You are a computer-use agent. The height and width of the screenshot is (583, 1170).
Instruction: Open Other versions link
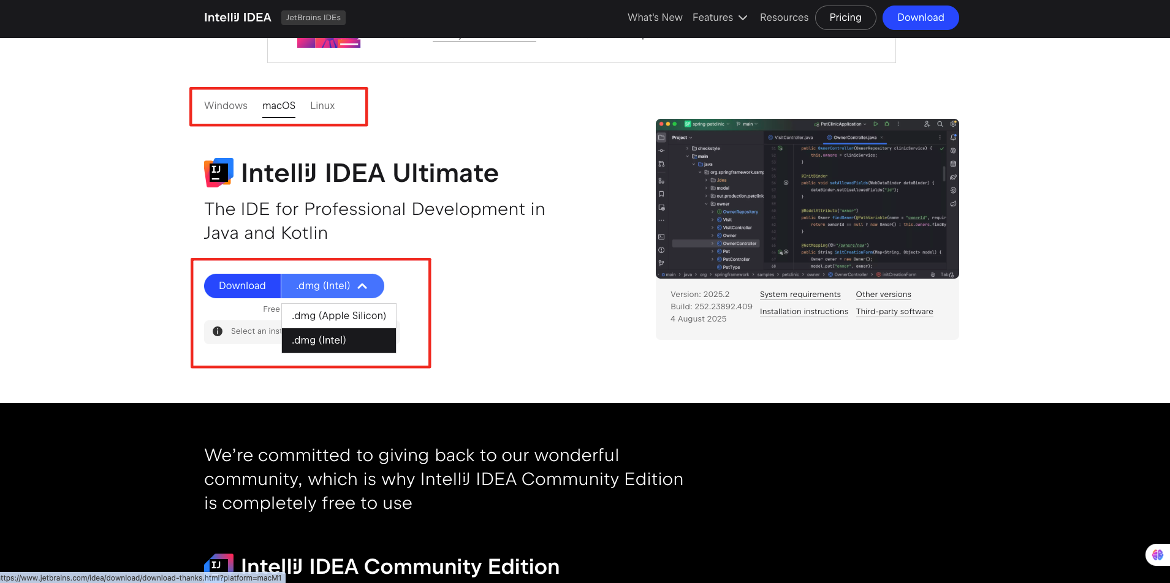tap(883, 295)
